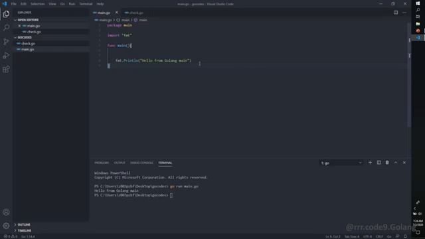425x239 pixels.
Task: Open the terminal selector dropdown '1: go'
Action: pyautogui.click(x=341, y=163)
